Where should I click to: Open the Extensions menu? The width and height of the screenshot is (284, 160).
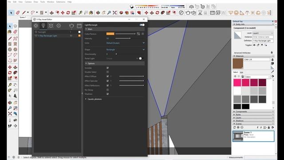(x=61, y=2)
